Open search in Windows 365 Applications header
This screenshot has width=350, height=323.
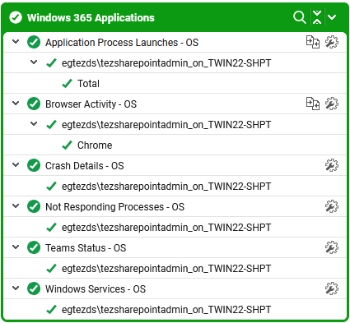coord(300,17)
